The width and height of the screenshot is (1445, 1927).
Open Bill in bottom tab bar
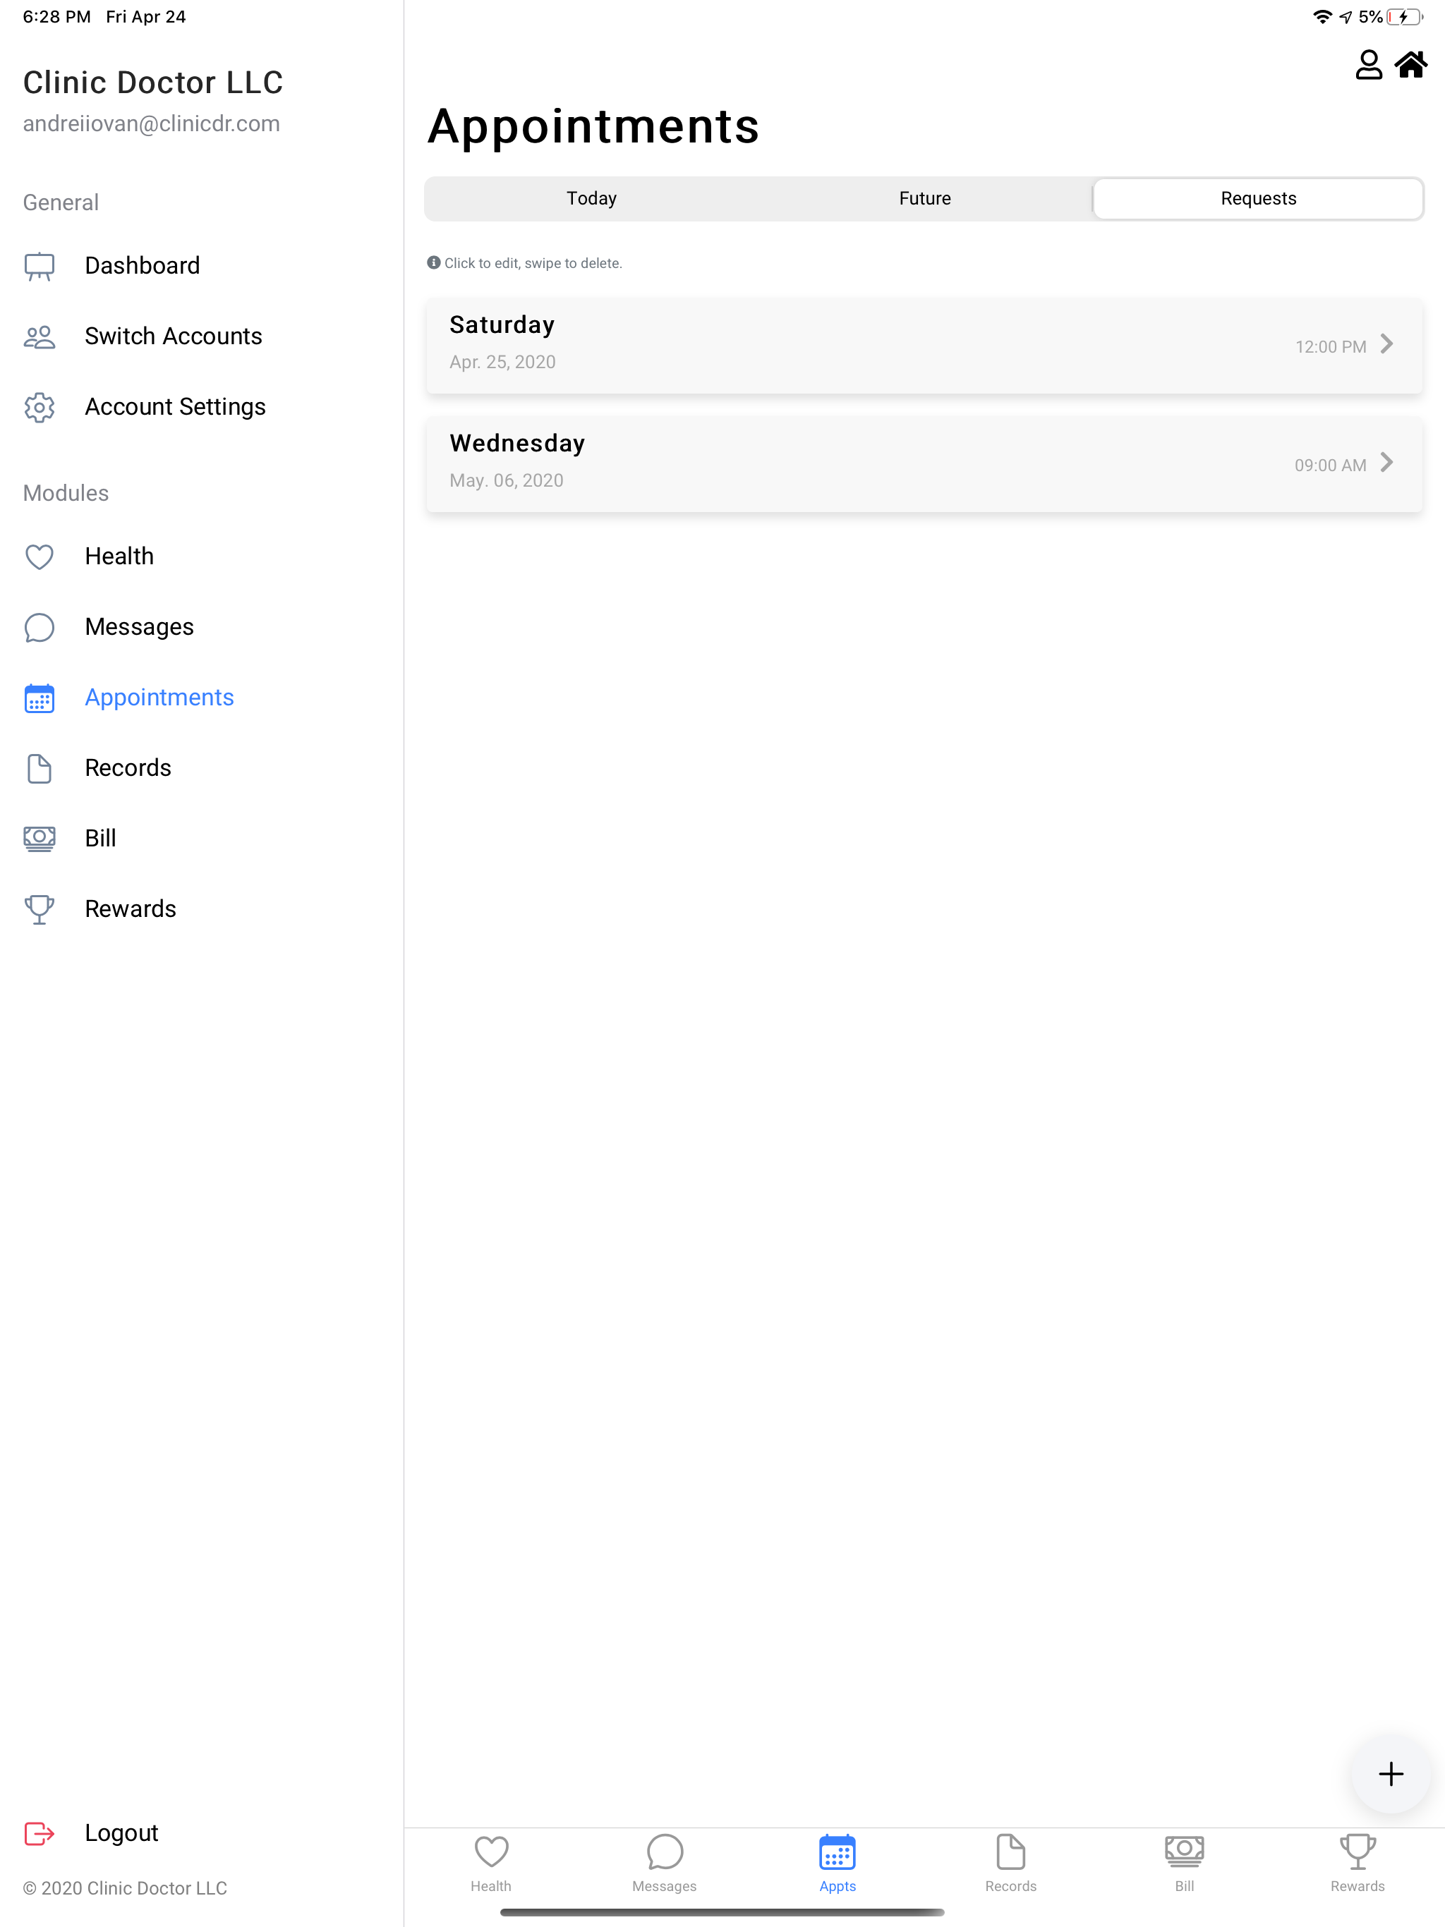point(1185,1864)
